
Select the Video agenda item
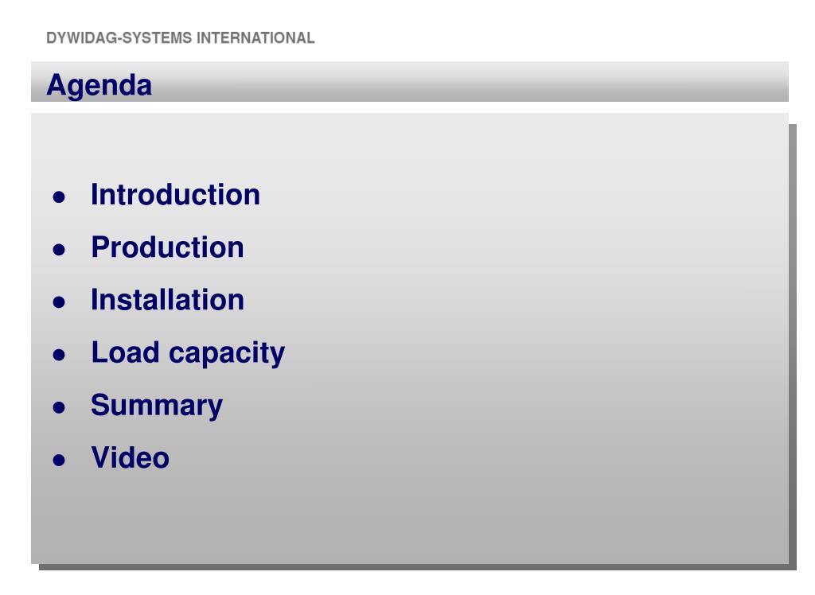130,458
